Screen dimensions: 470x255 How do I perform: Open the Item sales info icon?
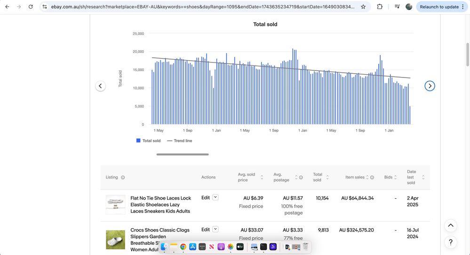pos(372,177)
